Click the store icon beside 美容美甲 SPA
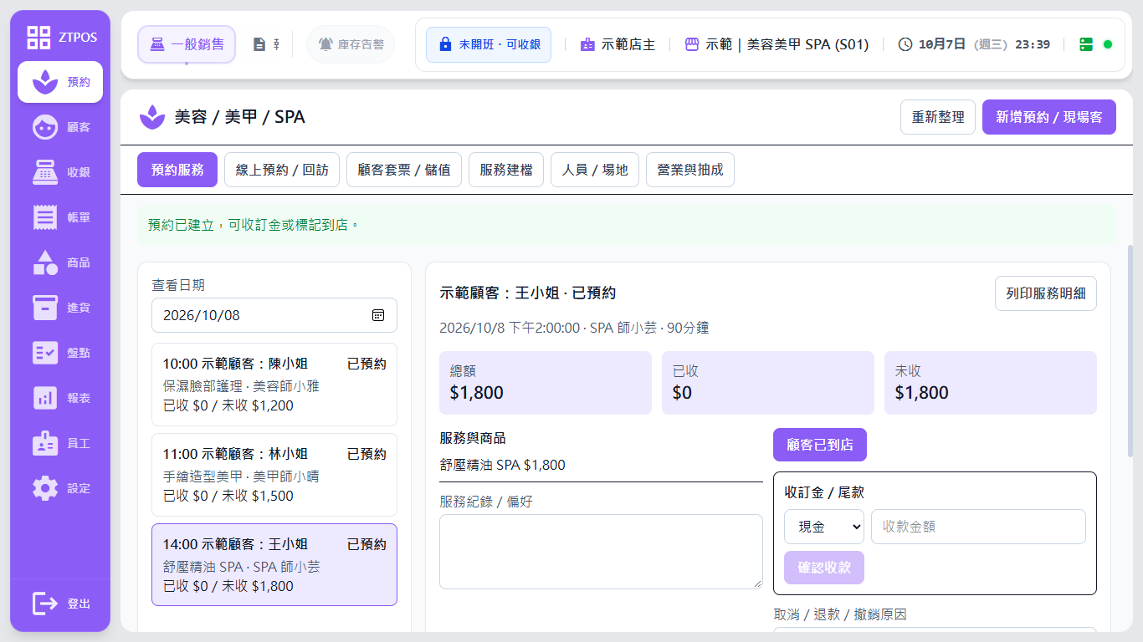This screenshot has width=1143, height=642. point(692,44)
